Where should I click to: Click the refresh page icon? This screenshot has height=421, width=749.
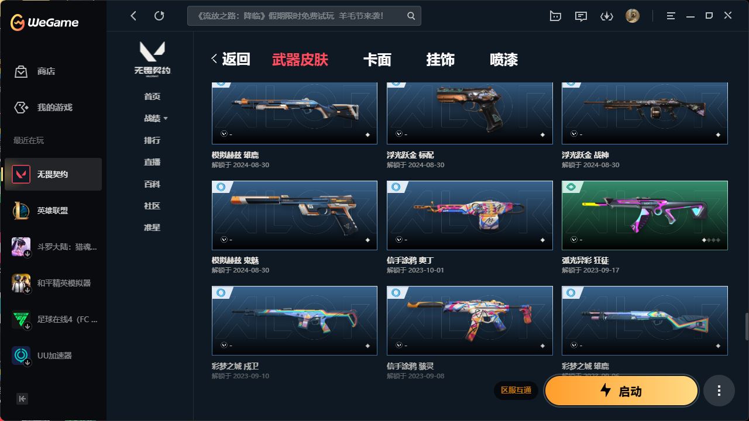click(x=159, y=16)
